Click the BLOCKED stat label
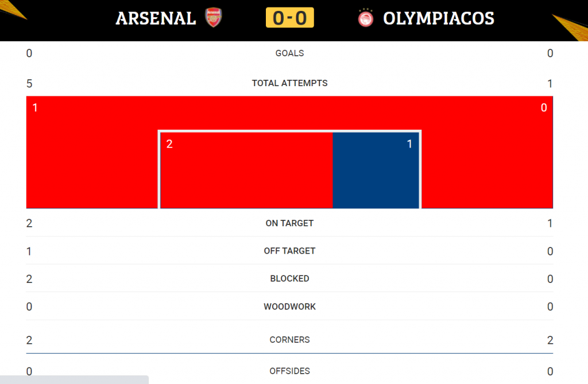Image resolution: width=588 pixels, height=384 pixels. (289, 278)
